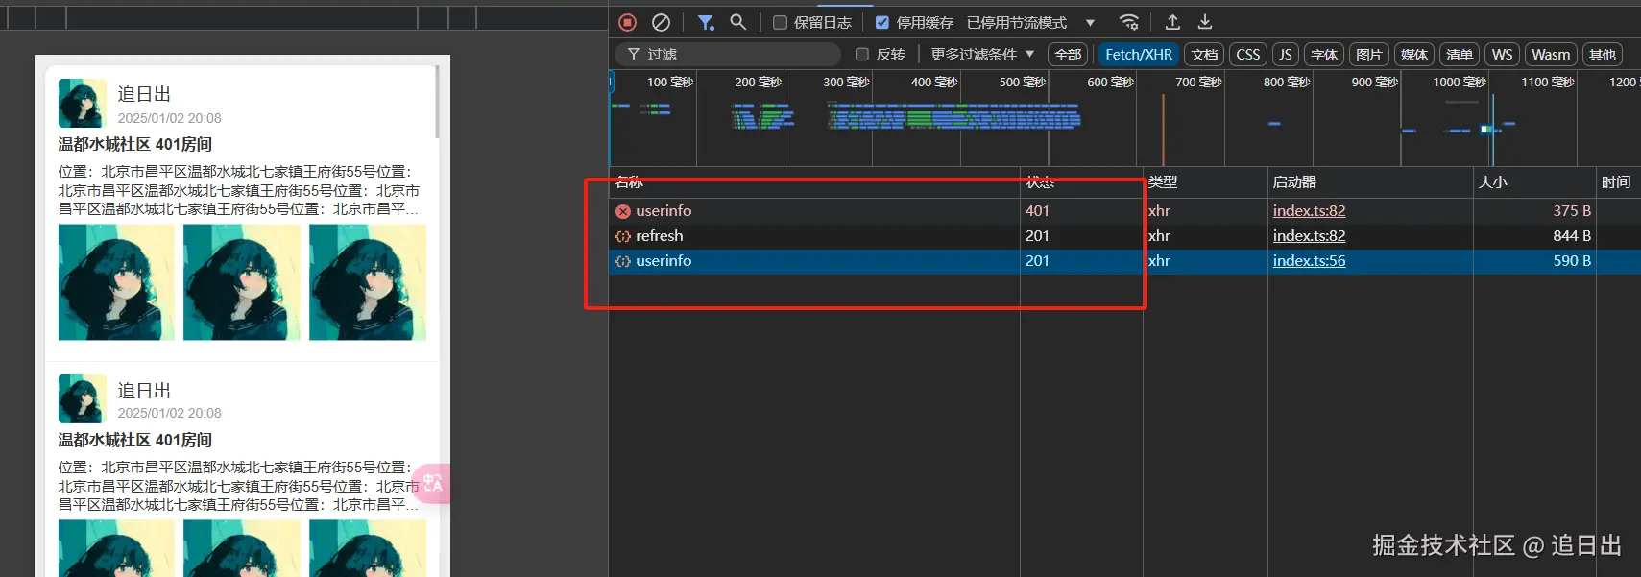The width and height of the screenshot is (1641, 577).
Task: Expand 更多过滤条件 dropdown
Action: tap(982, 55)
